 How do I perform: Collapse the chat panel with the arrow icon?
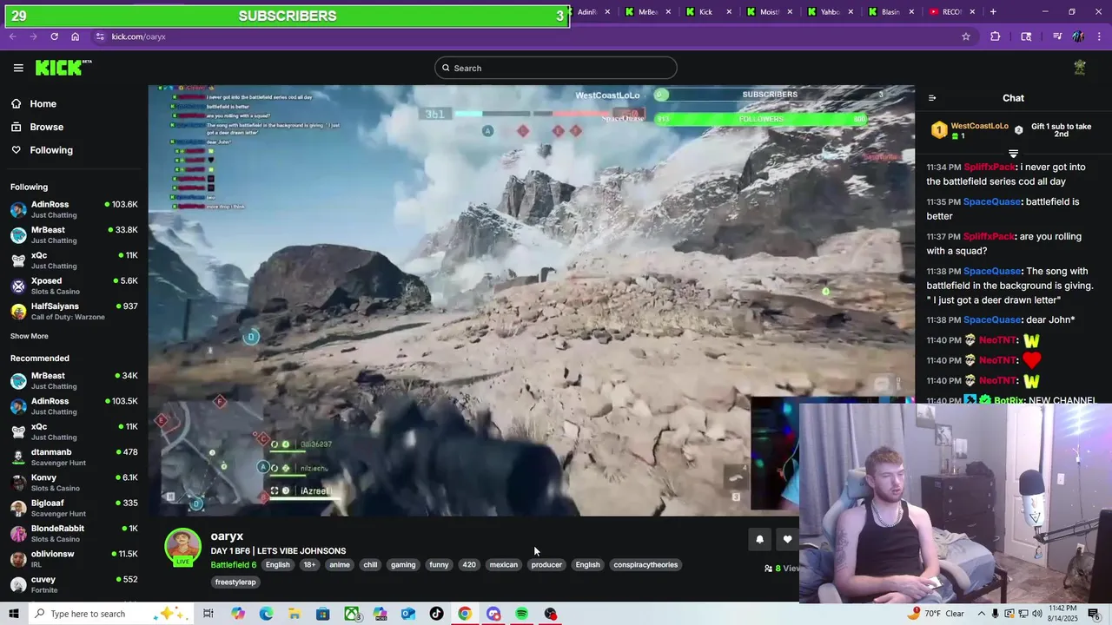point(932,98)
